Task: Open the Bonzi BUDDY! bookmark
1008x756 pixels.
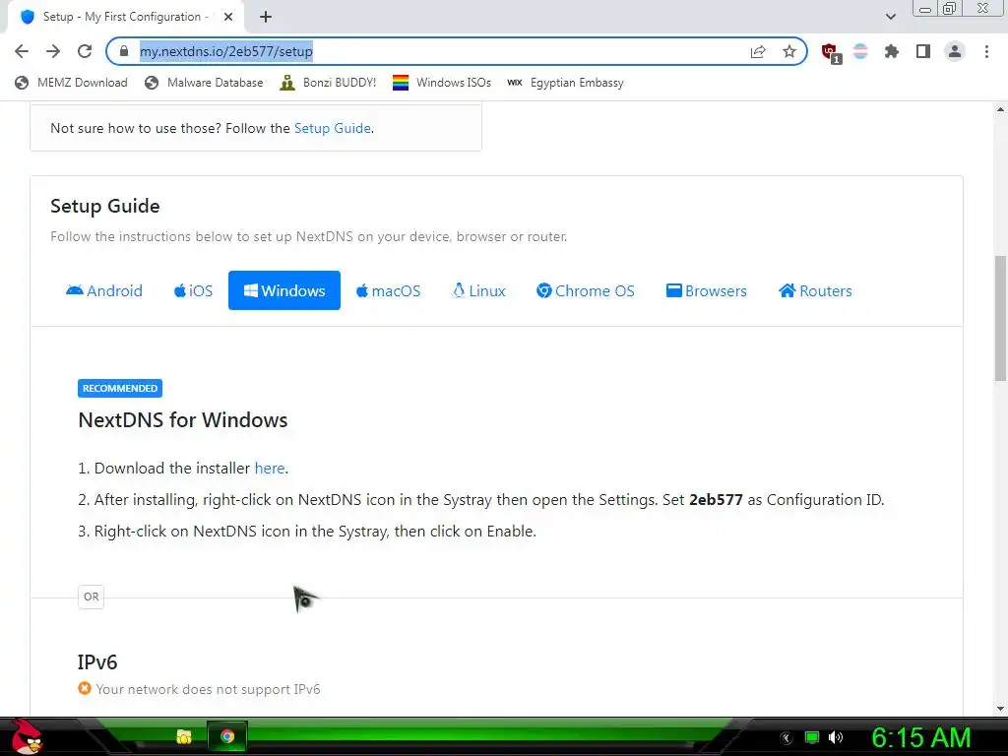Action: 328,83
